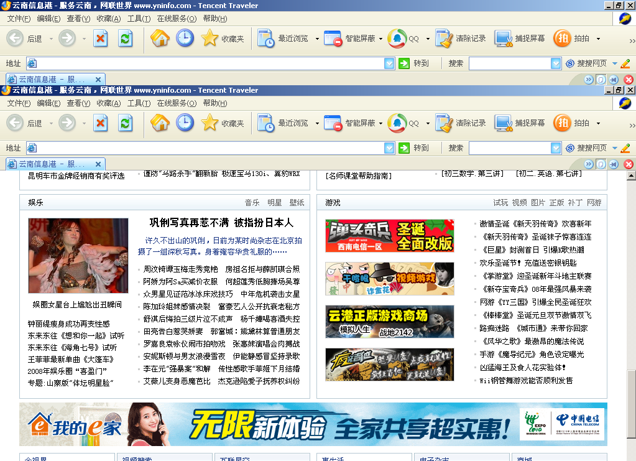Image resolution: width=636 pixels, height=461 pixels.
Task: Click the topmost toolbar's red X Stop icon
Action: pos(100,39)
